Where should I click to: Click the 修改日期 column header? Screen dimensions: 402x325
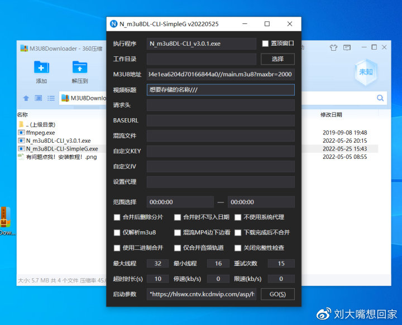click(x=331, y=115)
